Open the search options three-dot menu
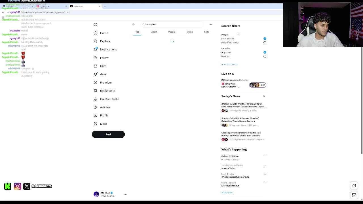 (210, 24)
